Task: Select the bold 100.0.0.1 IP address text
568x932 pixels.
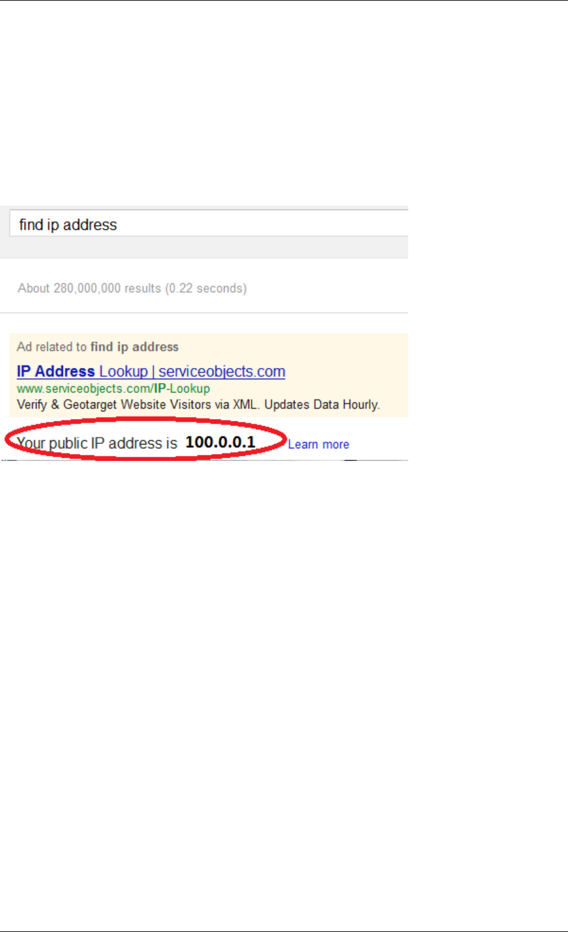Action: click(x=220, y=442)
